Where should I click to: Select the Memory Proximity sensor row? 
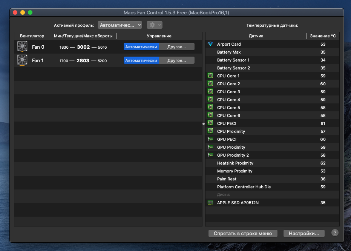tap(272, 171)
